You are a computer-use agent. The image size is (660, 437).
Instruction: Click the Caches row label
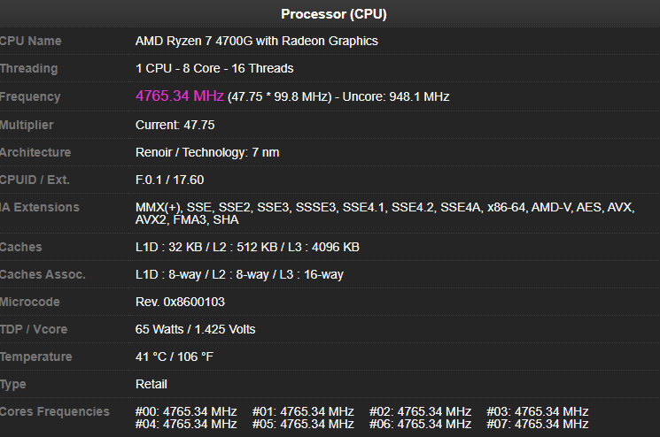click(21, 247)
